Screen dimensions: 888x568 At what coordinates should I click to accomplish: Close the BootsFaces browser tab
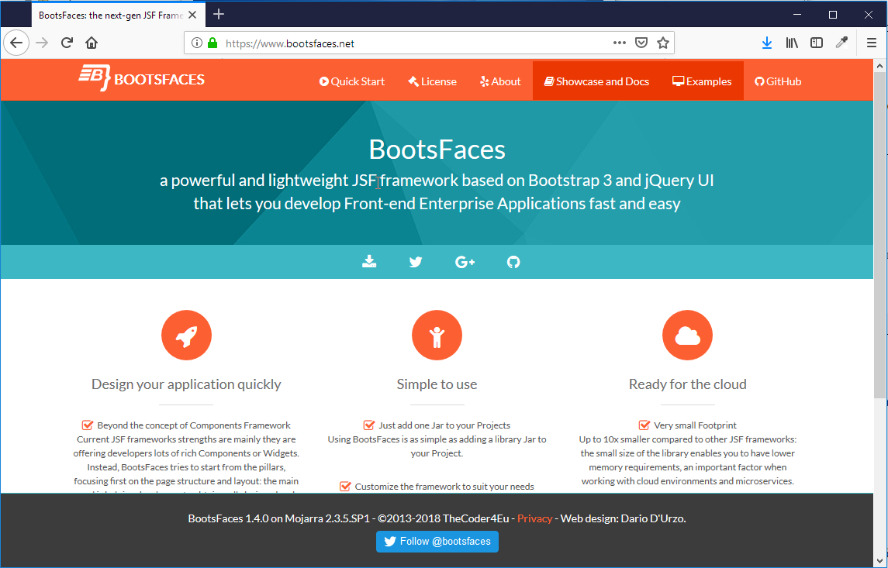(x=192, y=15)
